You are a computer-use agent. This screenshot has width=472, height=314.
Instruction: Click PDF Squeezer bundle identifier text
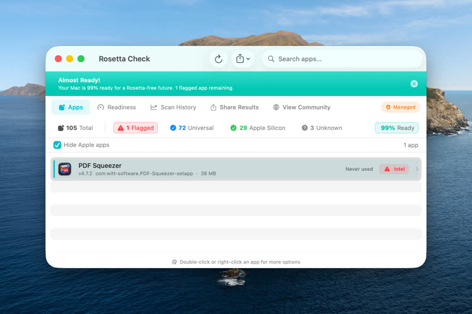pos(144,173)
